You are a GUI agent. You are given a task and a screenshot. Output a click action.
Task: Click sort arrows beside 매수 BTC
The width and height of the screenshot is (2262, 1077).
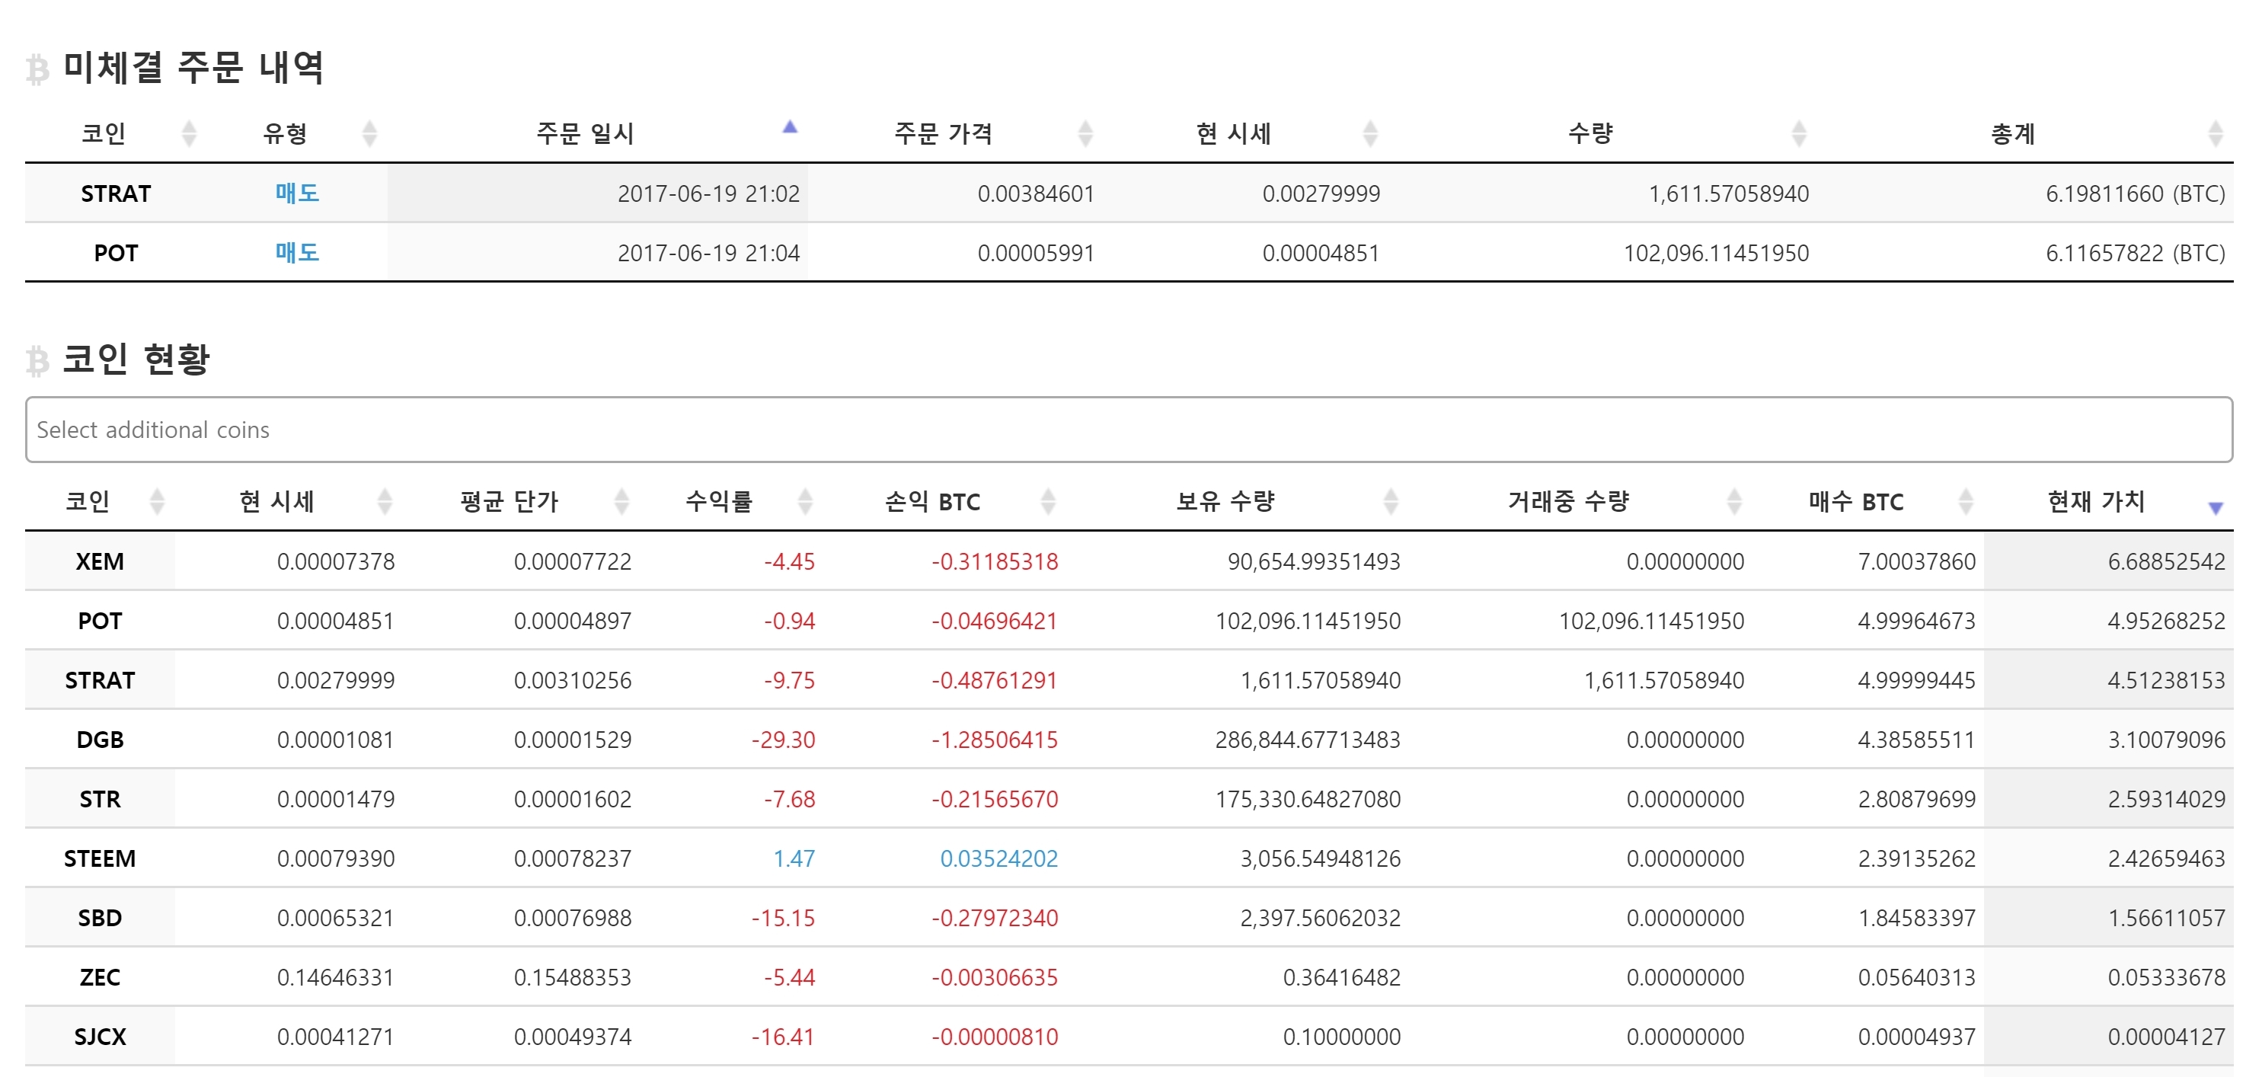tap(1965, 502)
